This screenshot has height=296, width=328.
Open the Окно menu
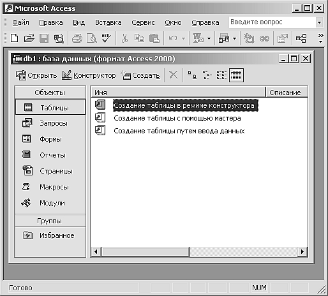173,22
